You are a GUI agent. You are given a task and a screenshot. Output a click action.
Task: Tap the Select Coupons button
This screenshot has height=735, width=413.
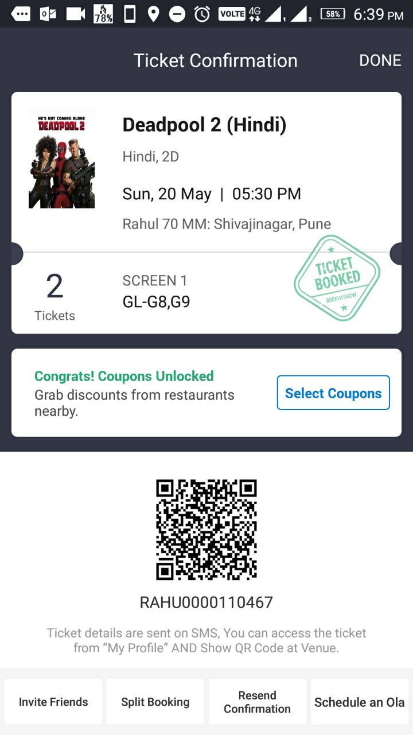(x=333, y=393)
